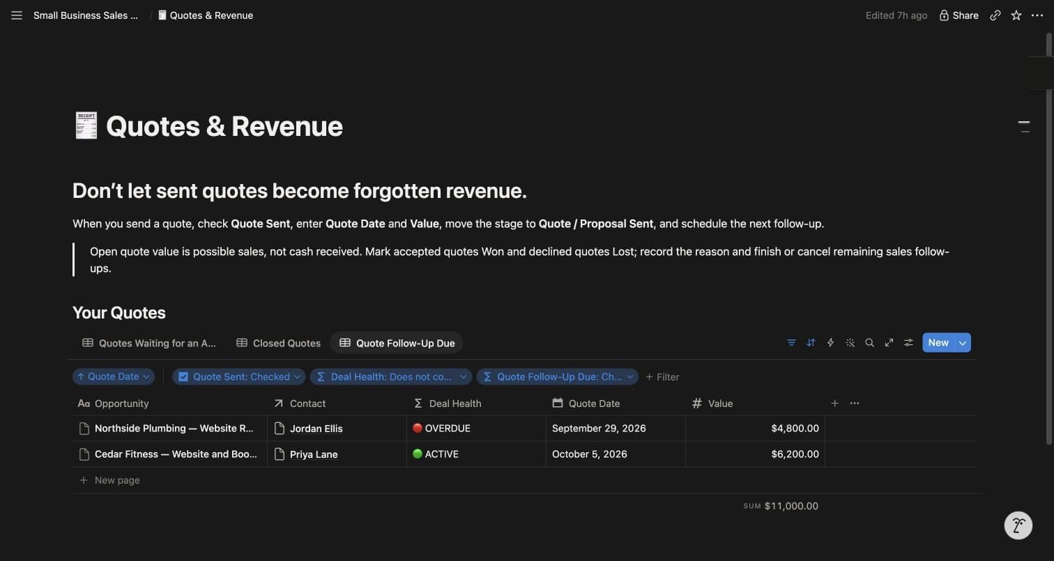Open the Northside Plumbing opportunity row

click(174, 429)
